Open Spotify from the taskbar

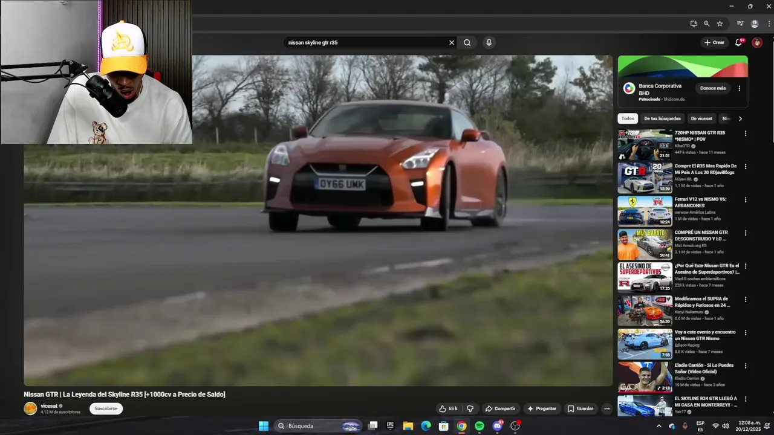[x=480, y=426]
